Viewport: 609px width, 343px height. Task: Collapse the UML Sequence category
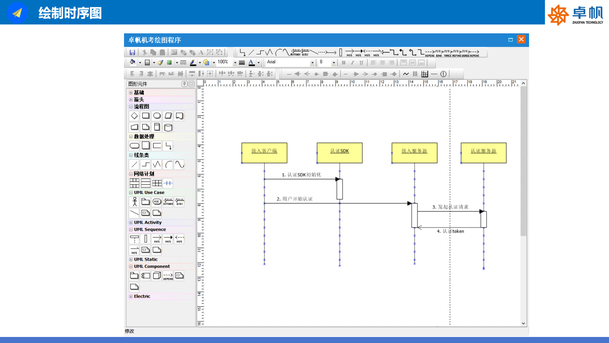tap(131, 230)
